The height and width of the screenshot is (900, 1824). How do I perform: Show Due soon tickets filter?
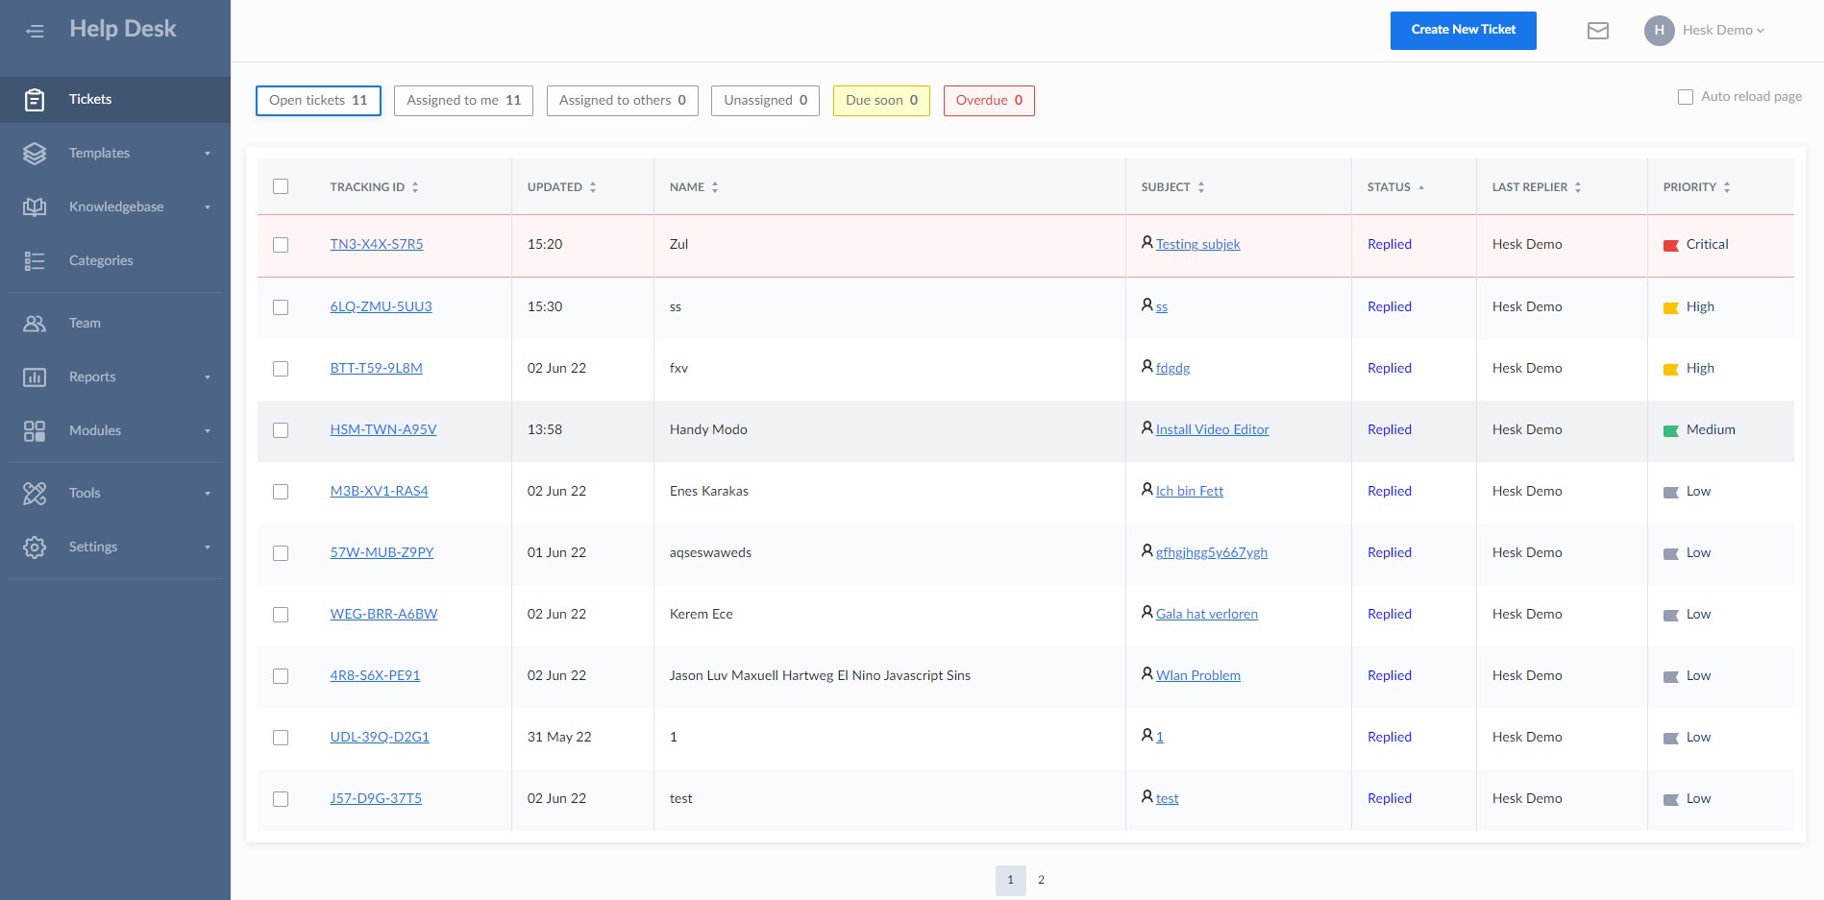click(x=881, y=101)
